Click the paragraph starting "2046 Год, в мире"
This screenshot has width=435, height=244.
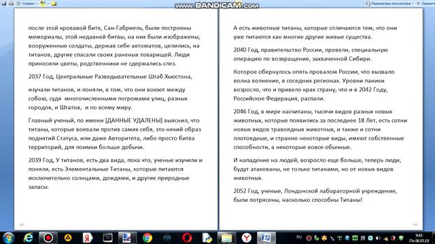320,129
